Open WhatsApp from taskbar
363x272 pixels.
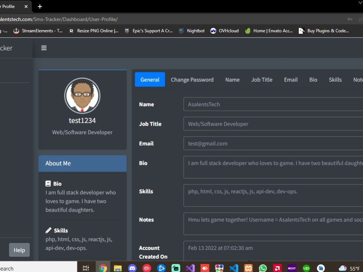(263, 268)
